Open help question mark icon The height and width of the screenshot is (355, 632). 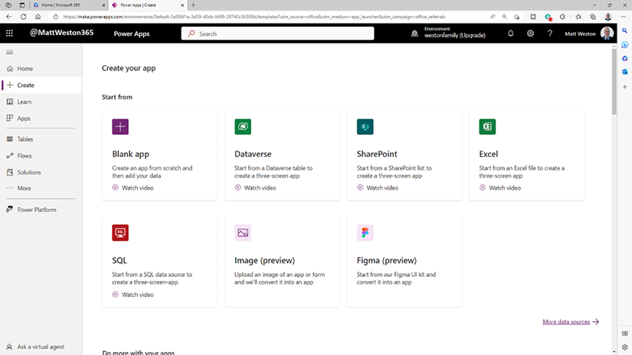tap(550, 34)
